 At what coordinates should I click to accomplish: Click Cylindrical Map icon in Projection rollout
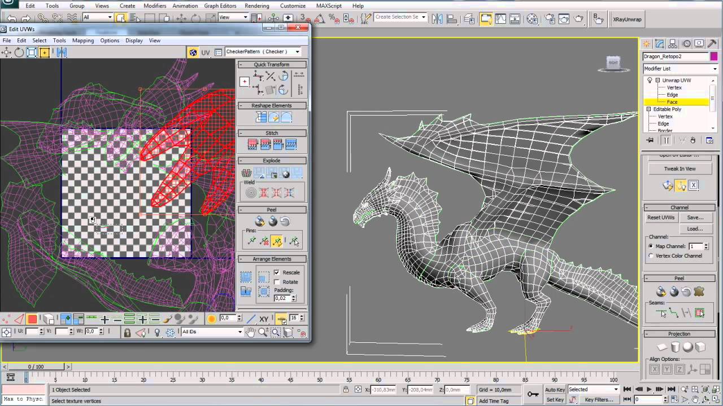point(675,347)
